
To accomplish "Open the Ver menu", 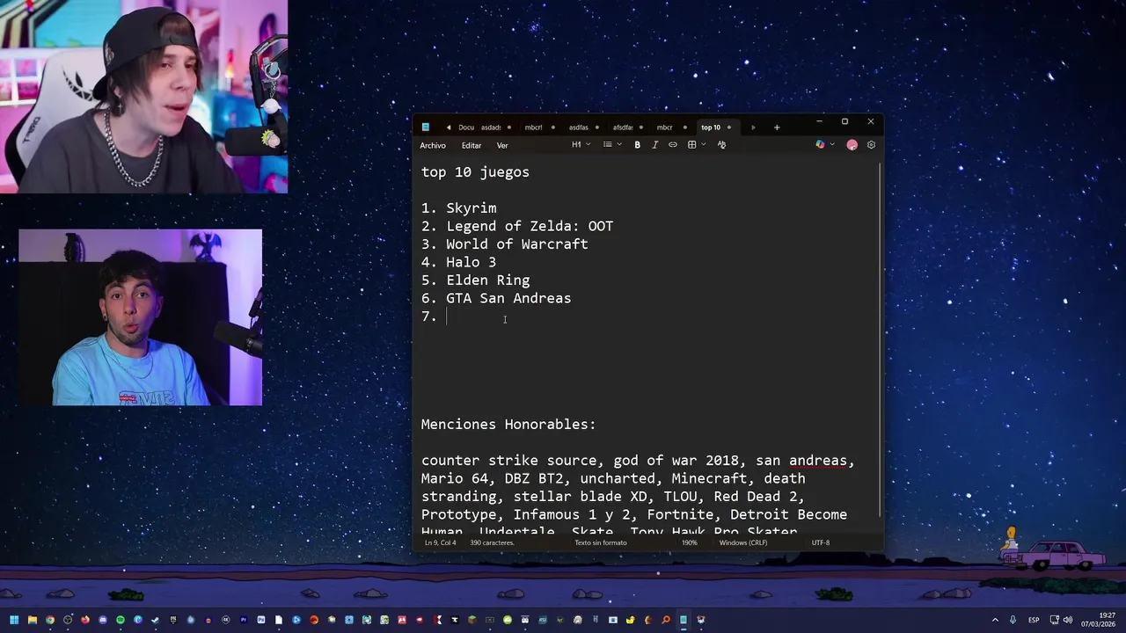I will (x=502, y=145).
